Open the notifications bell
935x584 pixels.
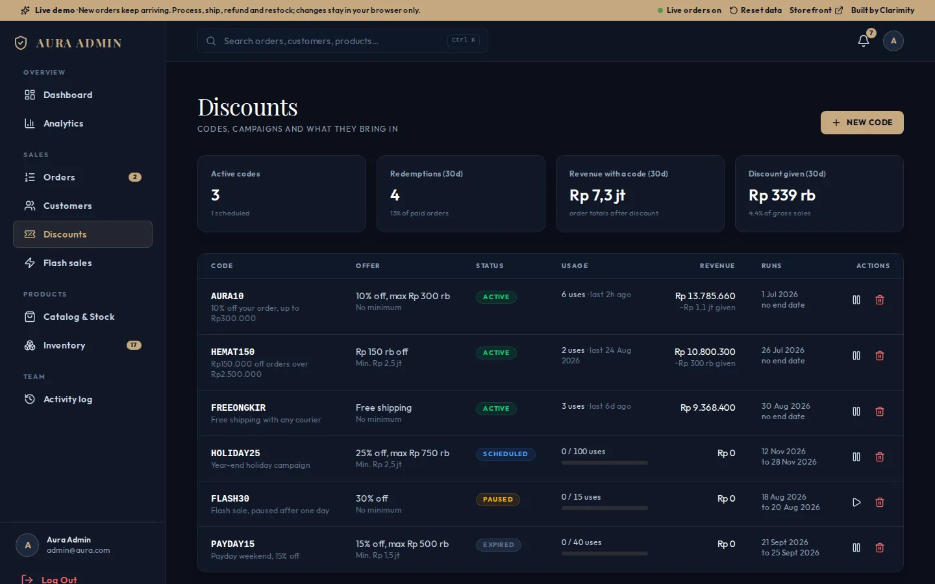pyautogui.click(x=864, y=41)
